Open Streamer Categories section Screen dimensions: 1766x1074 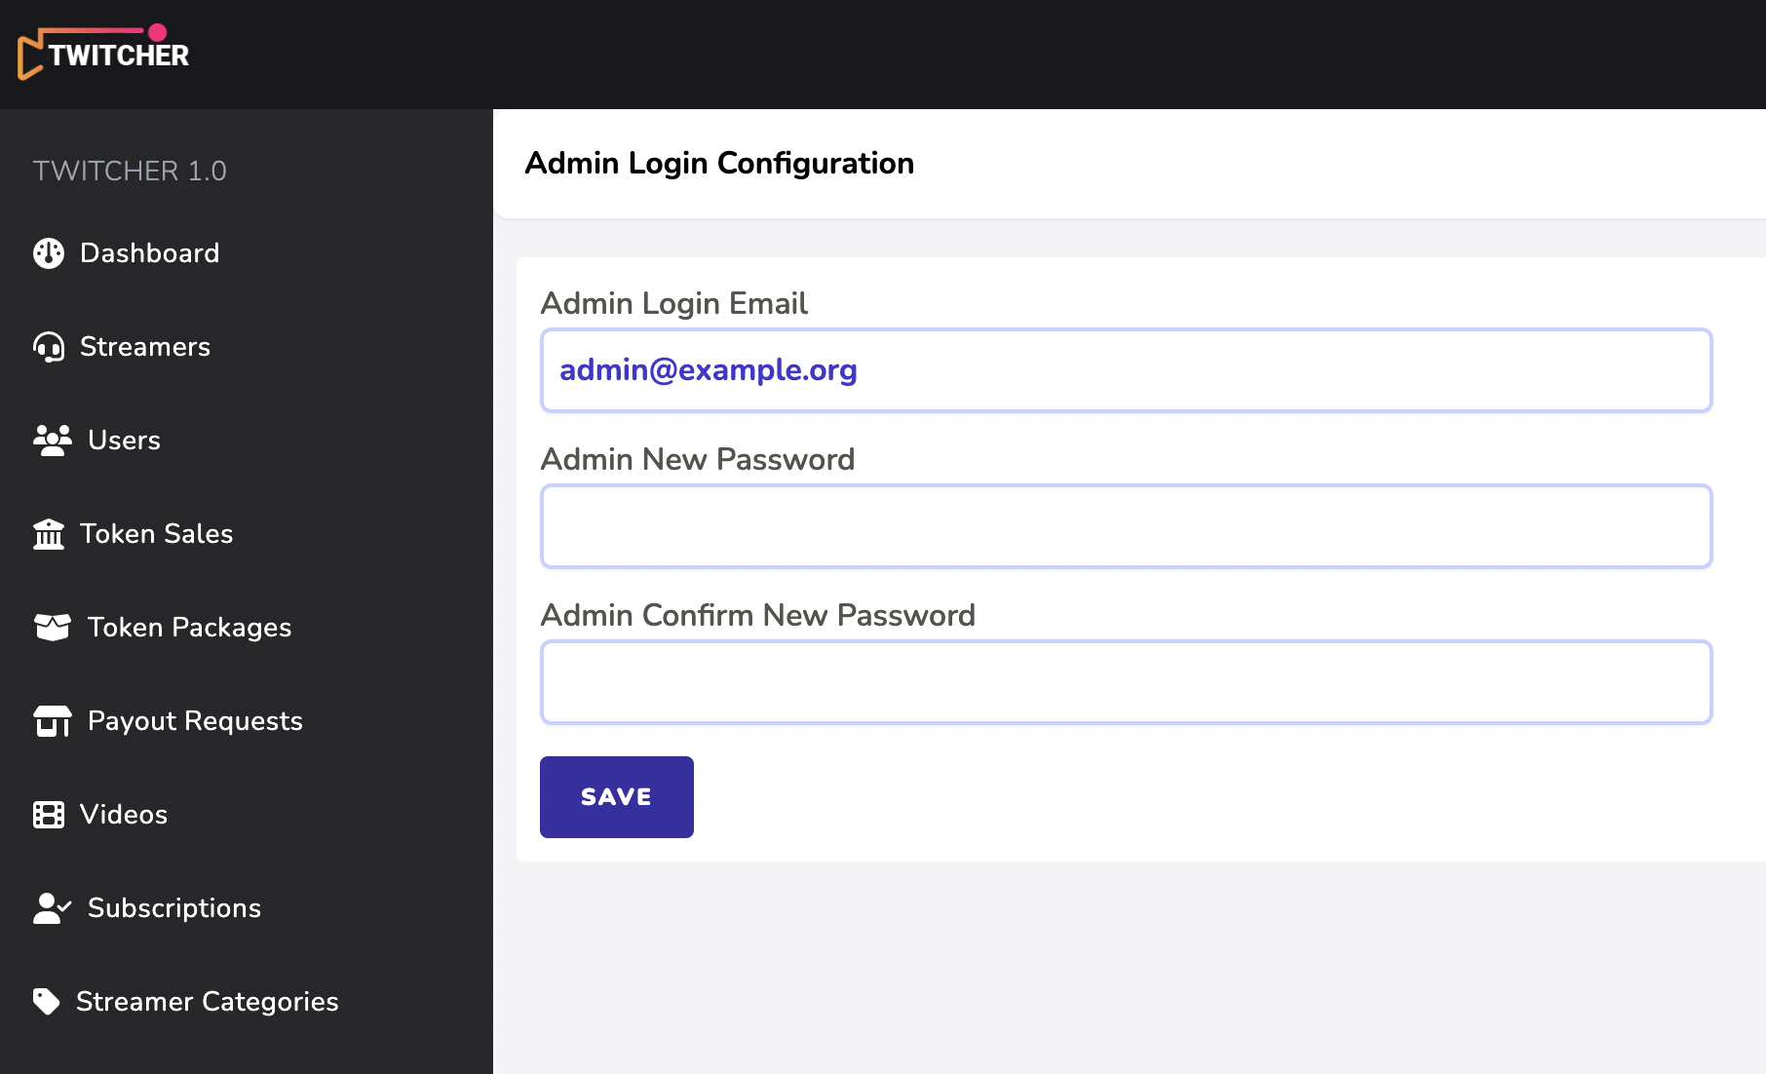tap(208, 1002)
